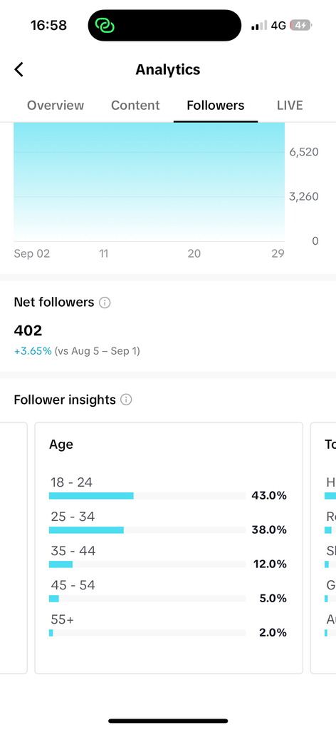The height and width of the screenshot is (730, 336).
Task: Tap the +3.65% growth percentage
Action: tap(33, 351)
